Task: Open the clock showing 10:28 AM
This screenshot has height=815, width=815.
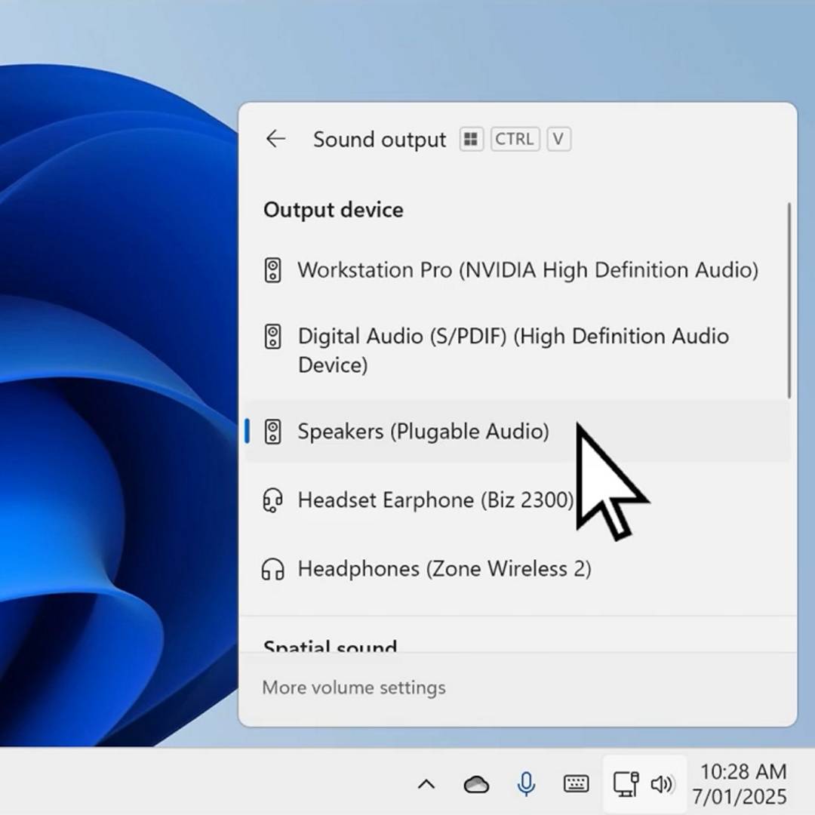Action: click(x=740, y=784)
